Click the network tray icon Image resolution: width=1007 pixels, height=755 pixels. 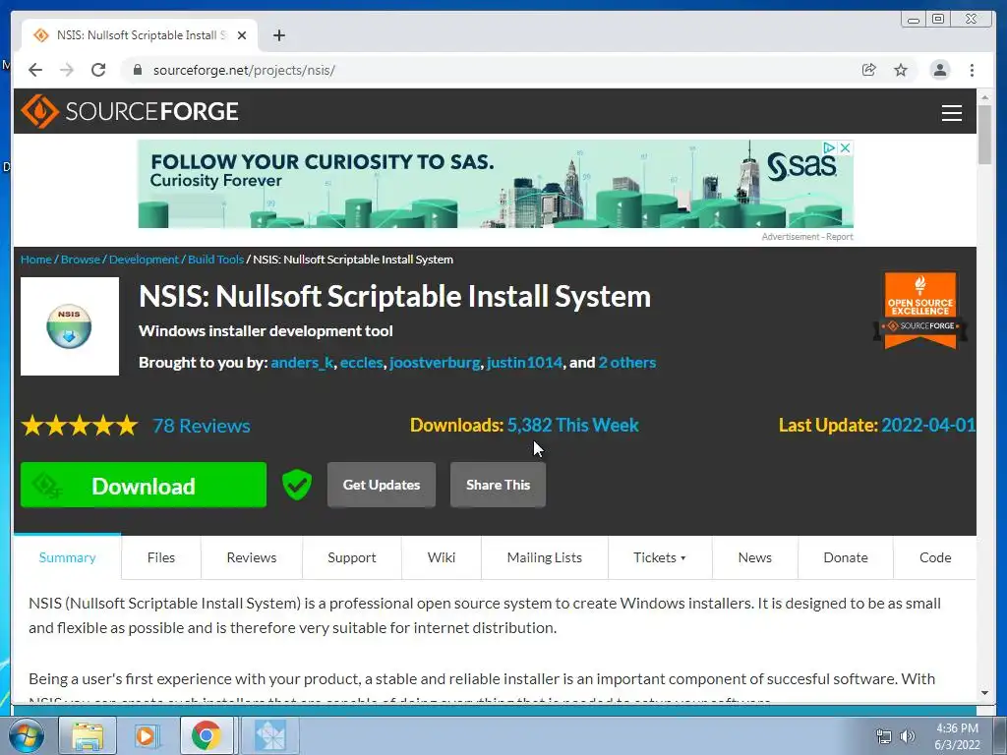pyautogui.click(x=884, y=736)
